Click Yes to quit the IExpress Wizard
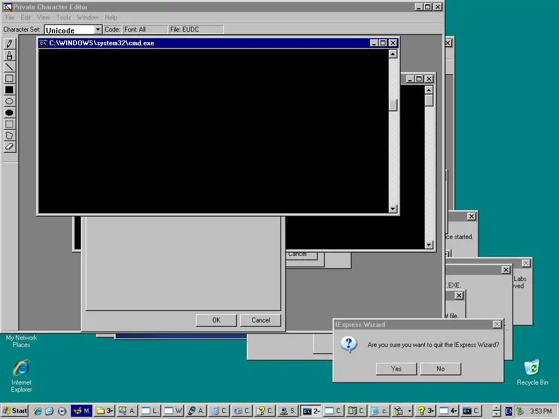Viewport: 559px width, 419px height. [396, 369]
